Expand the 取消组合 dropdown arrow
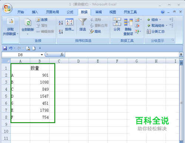 [166, 26]
